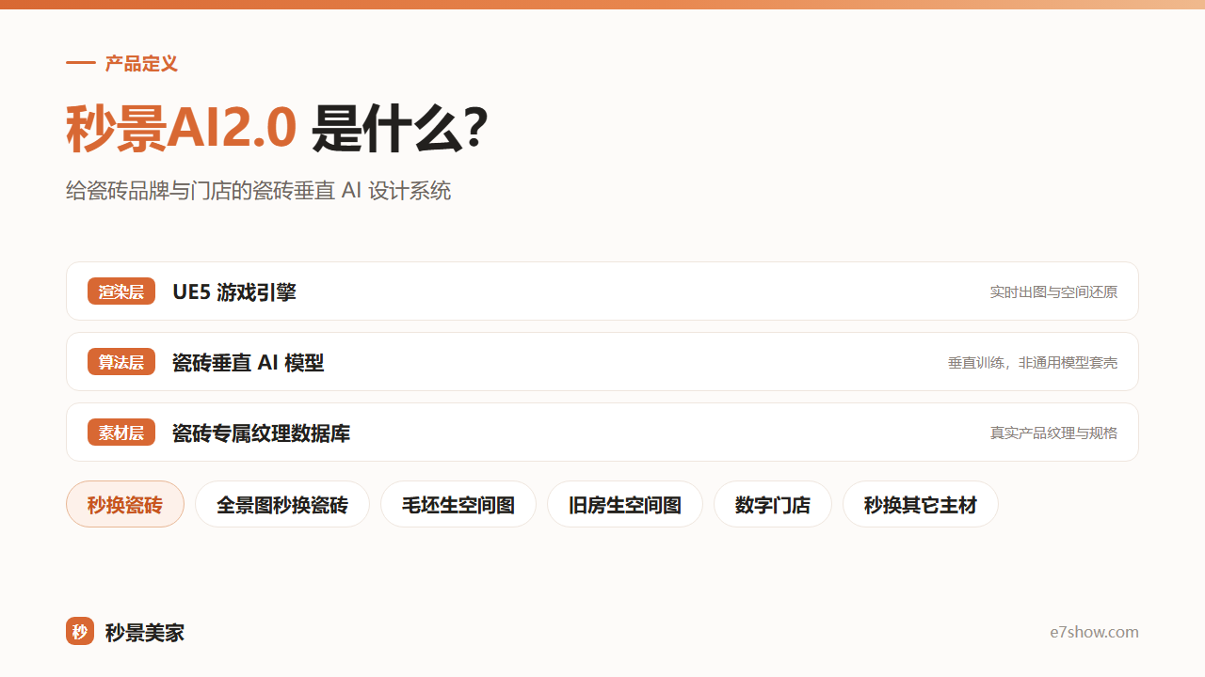Image resolution: width=1205 pixels, height=677 pixels.
Task: Click the subtitle '给瓷砖品牌与门店的瓷砖垂直 AI 设计系统'
Action: coord(259,191)
